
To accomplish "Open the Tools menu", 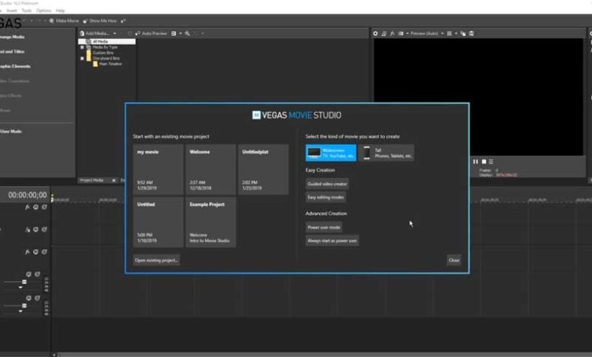I will (27, 11).
